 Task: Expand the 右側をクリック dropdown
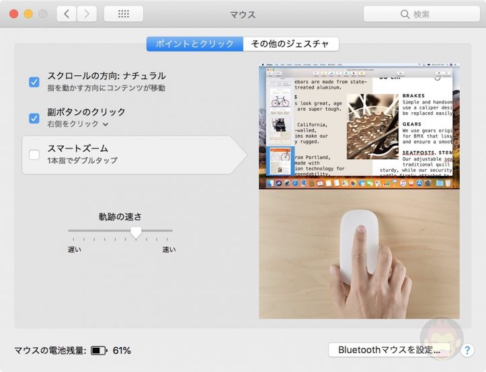78,124
